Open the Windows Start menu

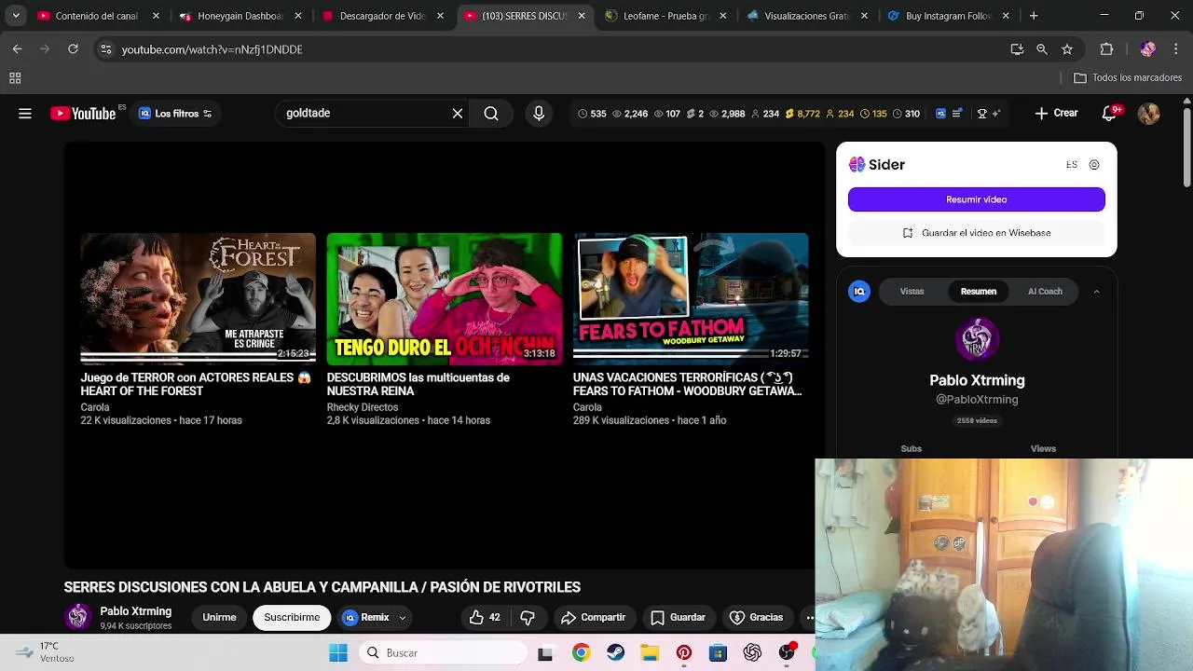pyautogui.click(x=338, y=653)
